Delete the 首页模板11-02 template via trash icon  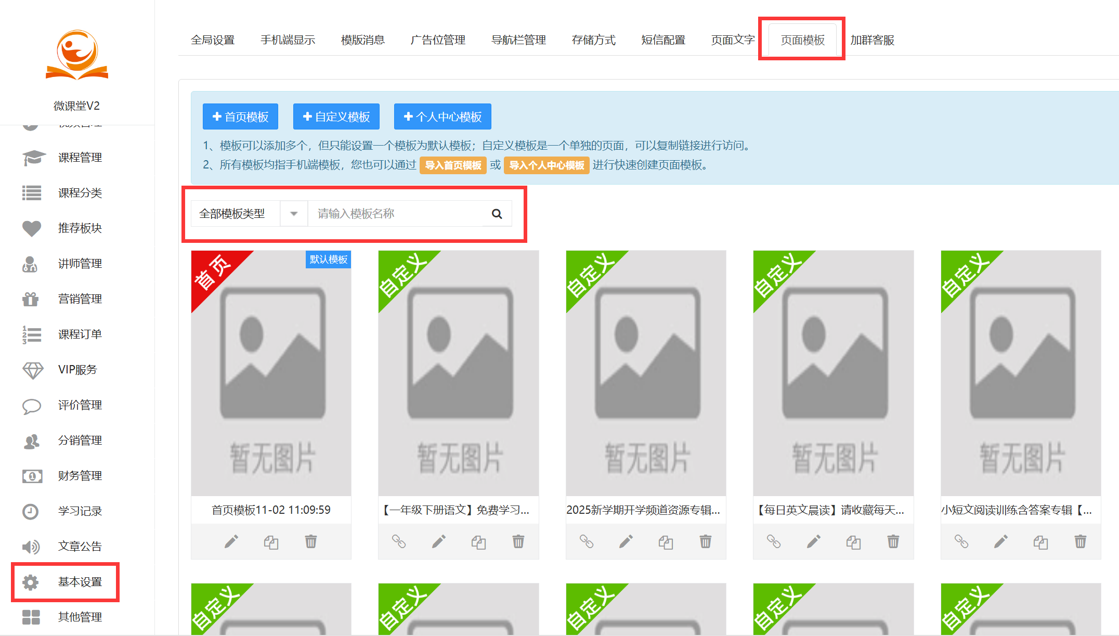click(310, 542)
